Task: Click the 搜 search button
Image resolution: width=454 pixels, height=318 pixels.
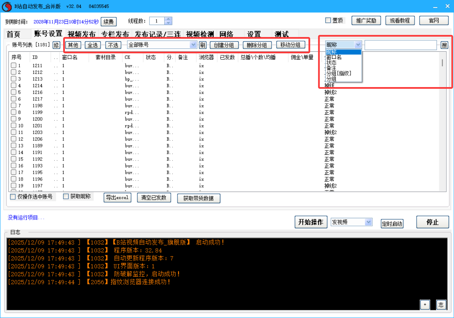Action: [x=444, y=45]
